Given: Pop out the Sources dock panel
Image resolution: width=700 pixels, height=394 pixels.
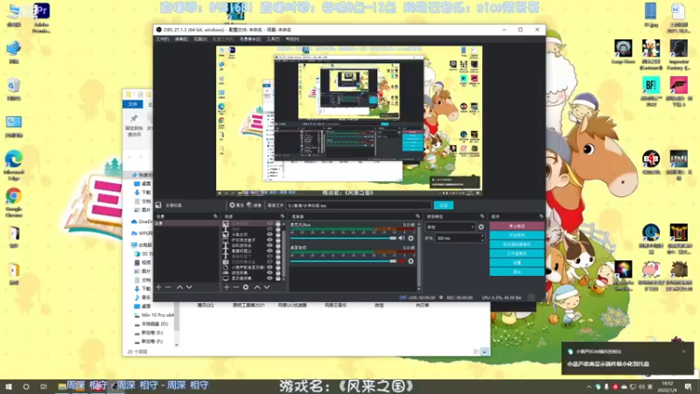Looking at the screenshot, I should pos(282,216).
